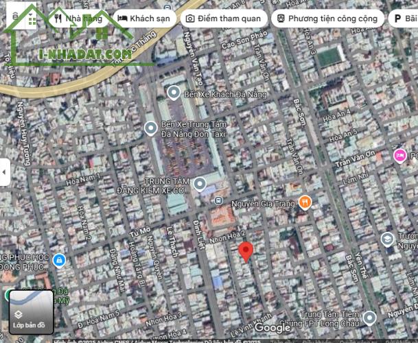Click the Đ. Hòa Nam 5 street label
Screen dimensions: 418x343
[99, 319]
